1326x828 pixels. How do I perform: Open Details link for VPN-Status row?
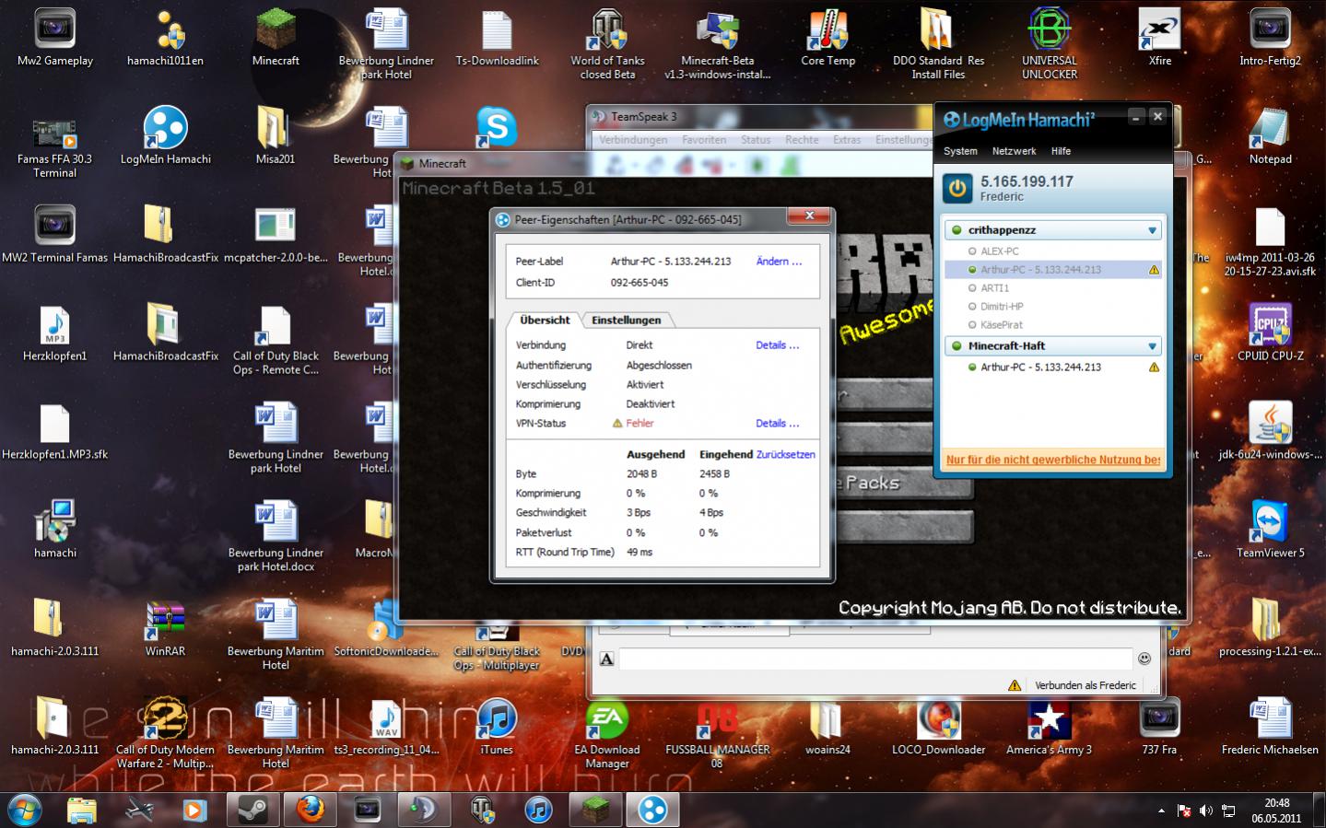pyautogui.click(x=777, y=424)
